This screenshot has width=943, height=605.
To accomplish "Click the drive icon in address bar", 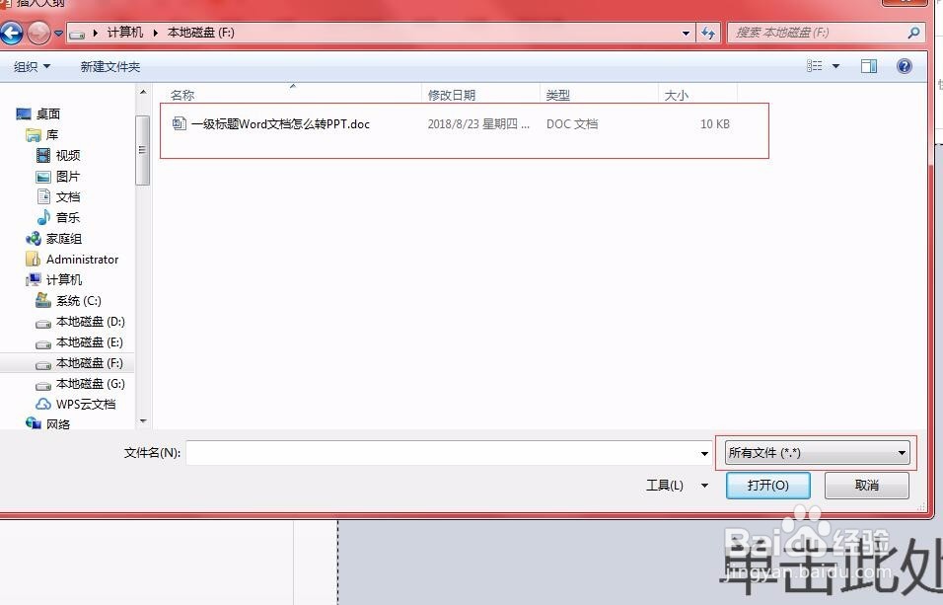I will 76,34.
